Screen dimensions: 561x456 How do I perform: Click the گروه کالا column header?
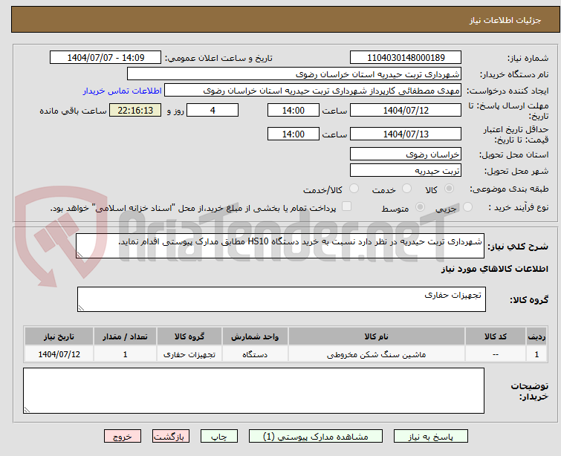[x=189, y=336]
